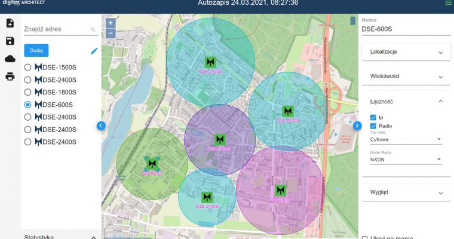Click the new file icon in left sidebar
The height and width of the screenshot is (239, 454).
10,23
